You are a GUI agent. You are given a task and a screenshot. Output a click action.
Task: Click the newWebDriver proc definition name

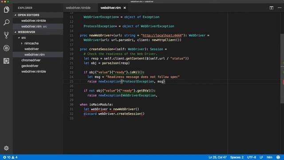coord(100,36)
